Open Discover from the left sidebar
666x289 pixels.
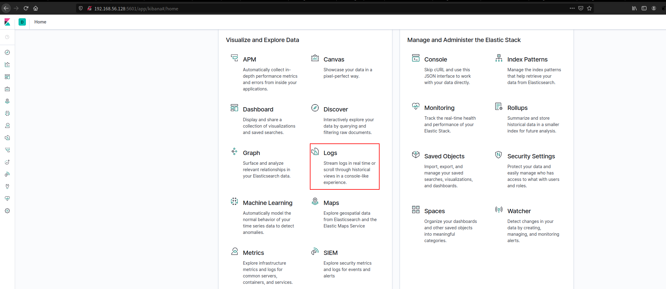pos(7,52)
